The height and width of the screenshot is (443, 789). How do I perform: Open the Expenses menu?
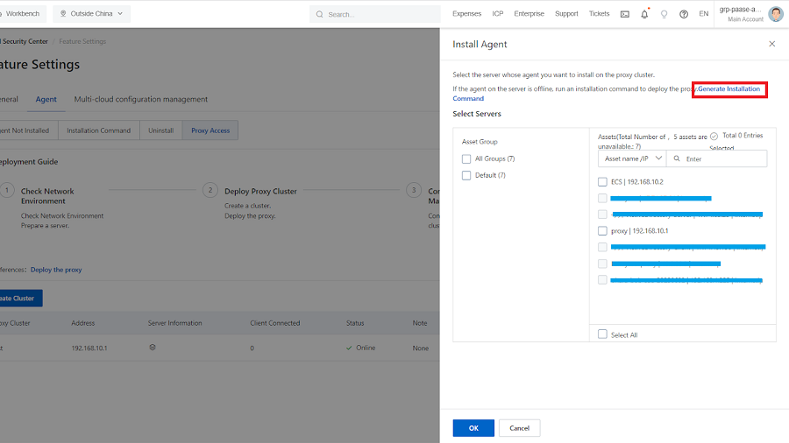click(466, 14)
